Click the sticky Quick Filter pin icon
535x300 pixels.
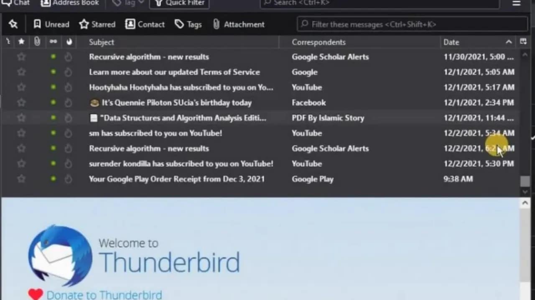pos(13,24)
